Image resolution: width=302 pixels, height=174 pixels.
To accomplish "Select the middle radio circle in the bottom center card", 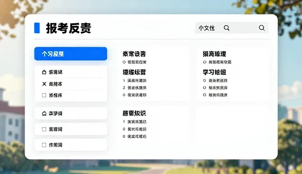I will (x=124, y=129).
